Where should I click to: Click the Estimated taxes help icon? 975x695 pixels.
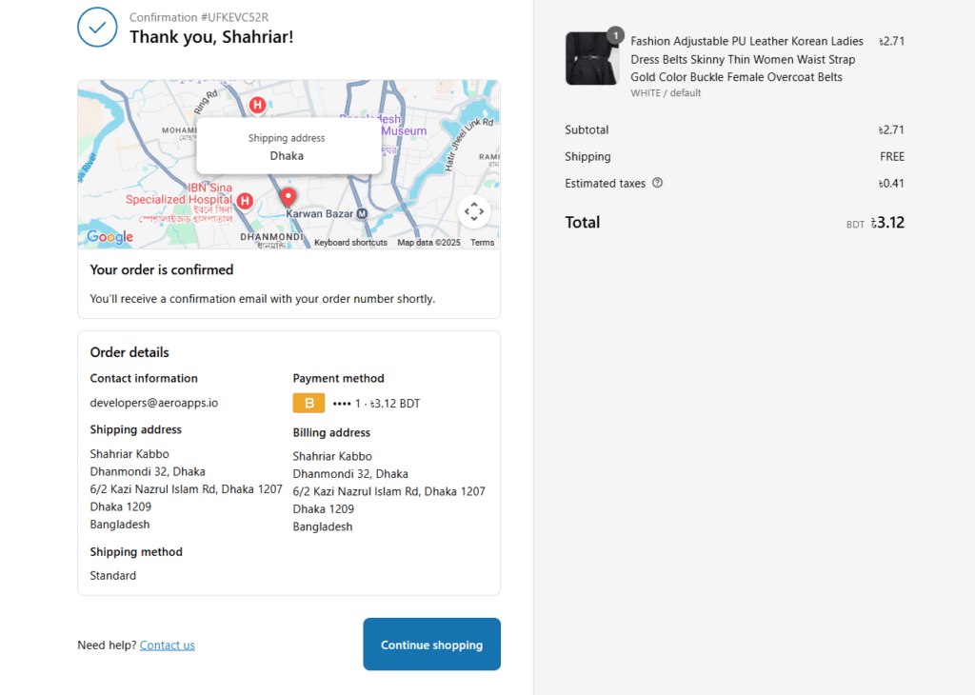coord(657,184)
